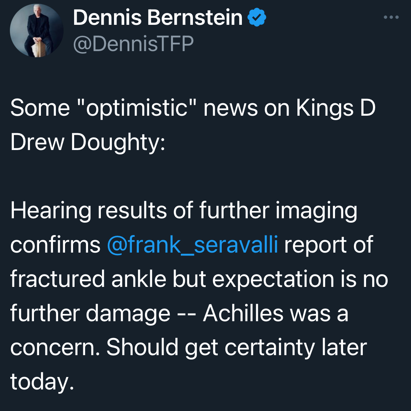Open the three-dot more options menu

[391, 17]
